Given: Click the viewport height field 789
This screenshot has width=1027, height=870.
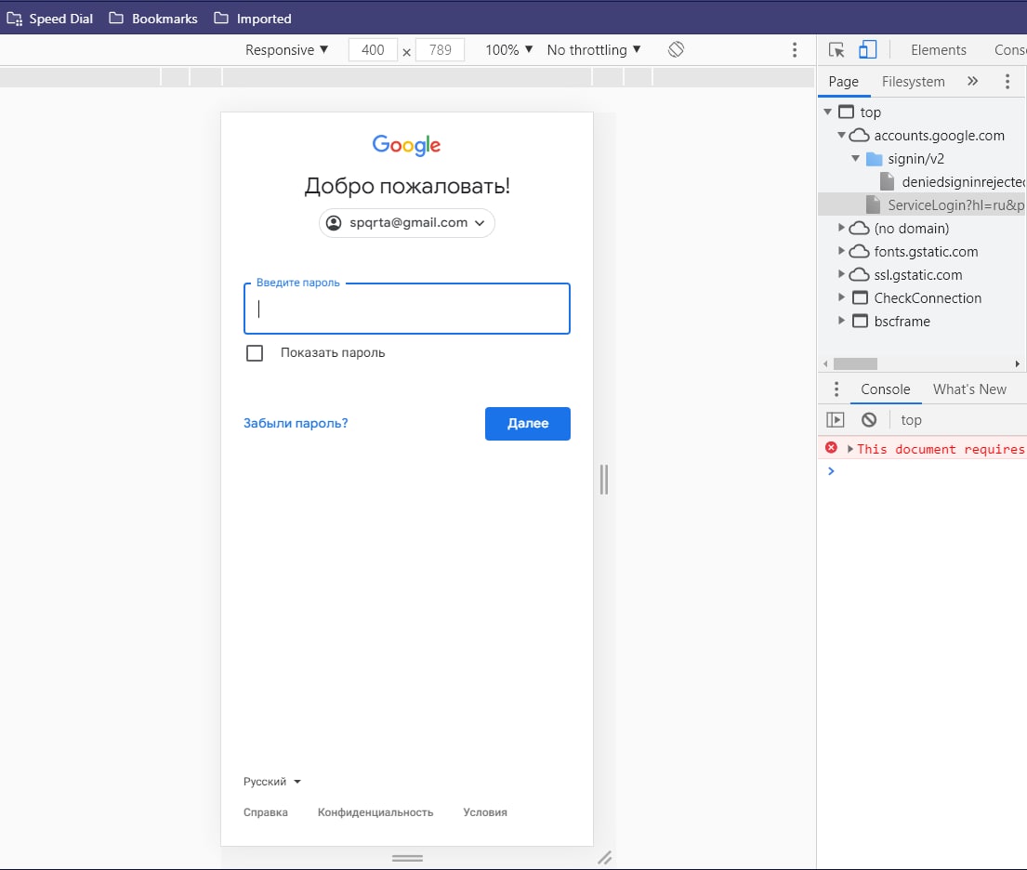Looking at the screenshot, I should [x=441, y=50].
